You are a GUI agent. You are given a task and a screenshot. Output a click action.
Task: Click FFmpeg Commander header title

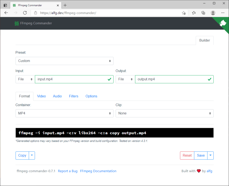(x=36, y=23)
